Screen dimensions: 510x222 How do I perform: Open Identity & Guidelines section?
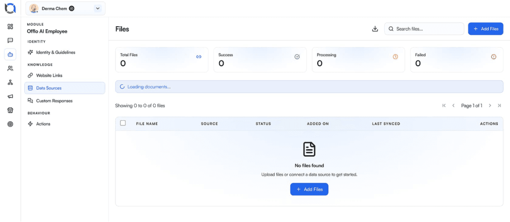(x=65, y=52)
